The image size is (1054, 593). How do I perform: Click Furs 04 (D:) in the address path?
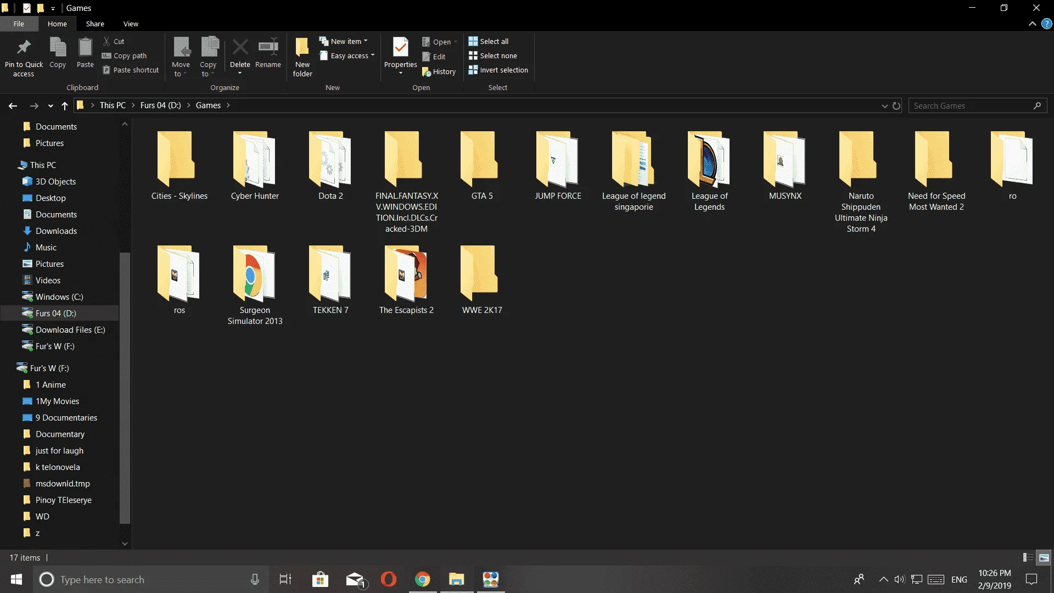(160, 105)
